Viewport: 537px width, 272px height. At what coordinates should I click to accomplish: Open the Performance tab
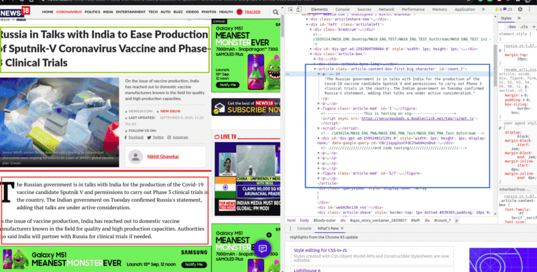[x=413, y=10]
